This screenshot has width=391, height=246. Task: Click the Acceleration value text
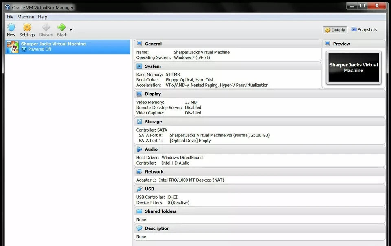[x=217, y=85]
